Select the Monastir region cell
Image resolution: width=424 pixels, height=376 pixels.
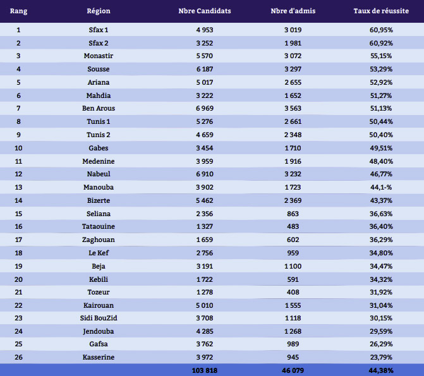pos(99,56)
